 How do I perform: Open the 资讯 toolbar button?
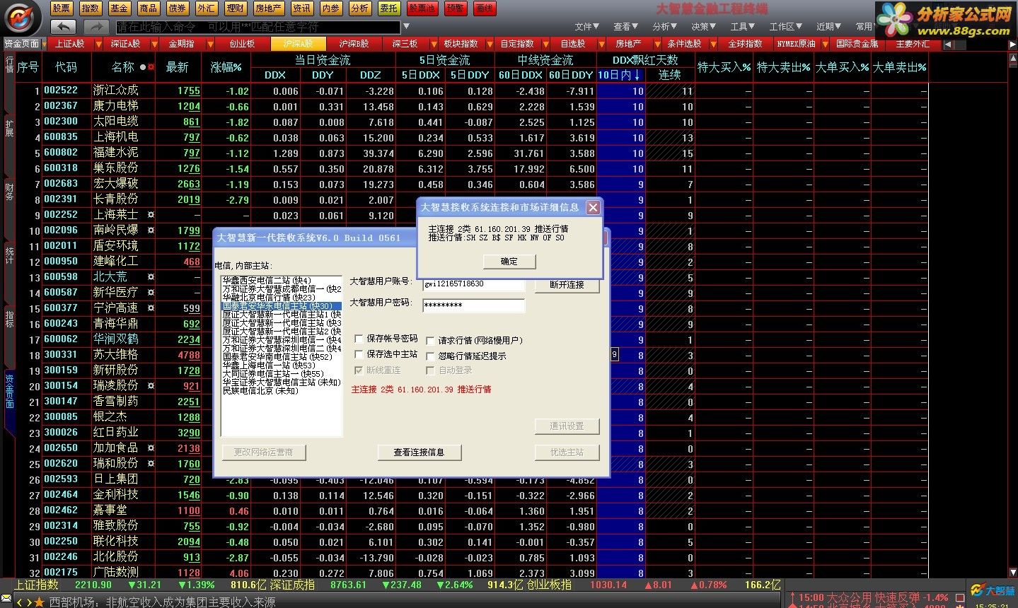301,8
